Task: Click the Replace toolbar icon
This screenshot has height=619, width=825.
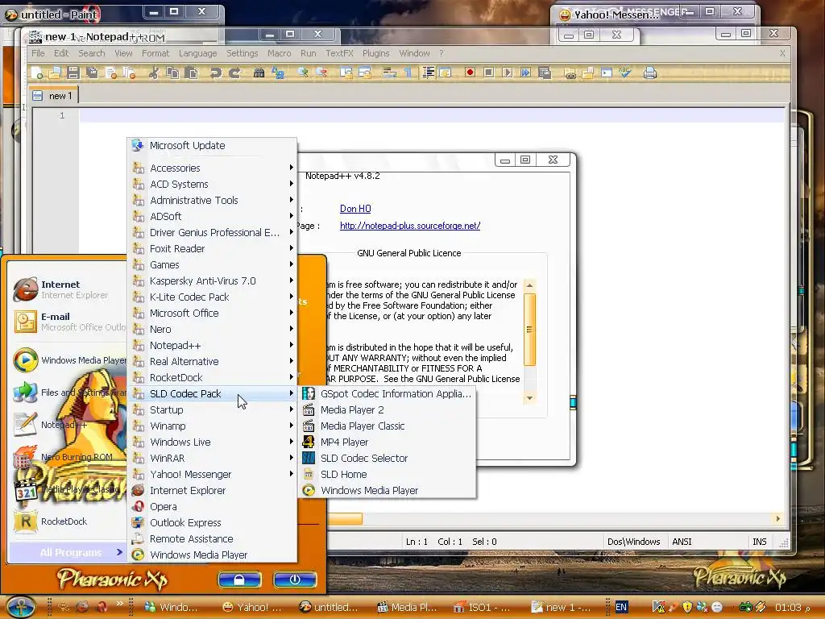Action: tap(278, 73)
